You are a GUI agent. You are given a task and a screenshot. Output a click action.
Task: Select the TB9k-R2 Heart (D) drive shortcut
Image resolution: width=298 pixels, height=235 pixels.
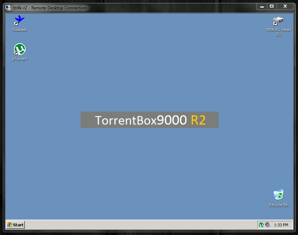coord(279,26)
